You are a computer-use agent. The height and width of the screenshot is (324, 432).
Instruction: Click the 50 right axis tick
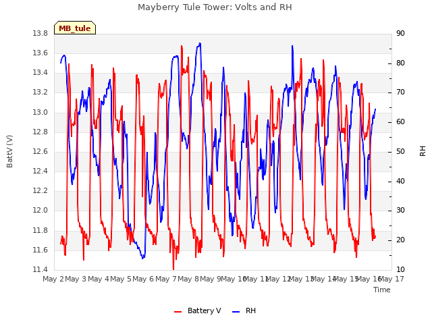[400, 151]
